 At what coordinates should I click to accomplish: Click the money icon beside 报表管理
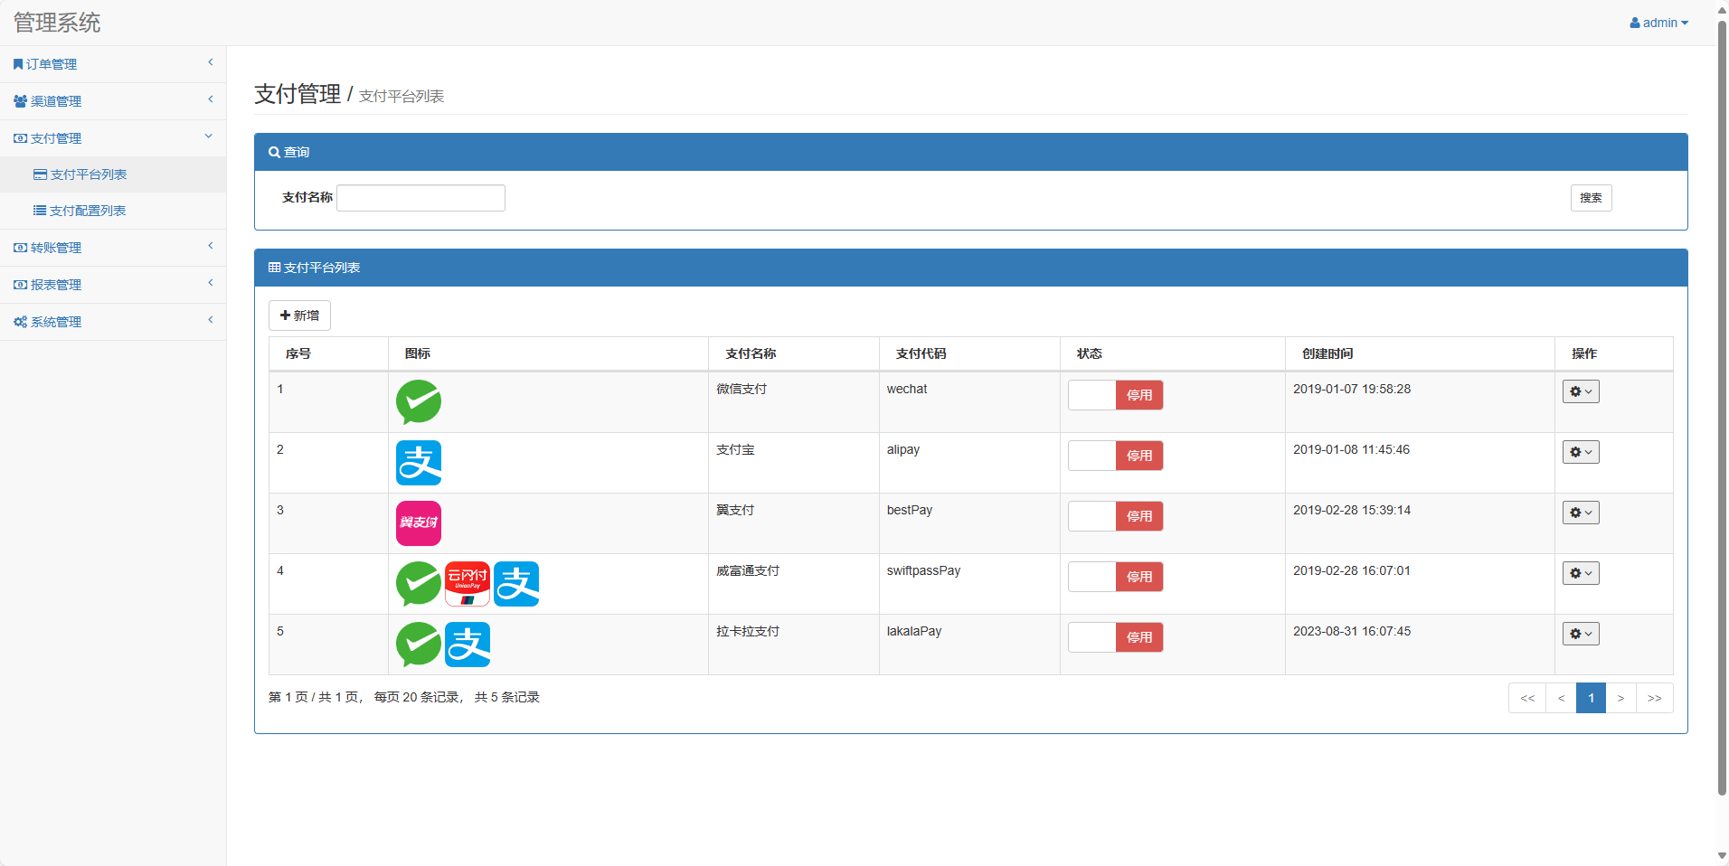[20, 285]
